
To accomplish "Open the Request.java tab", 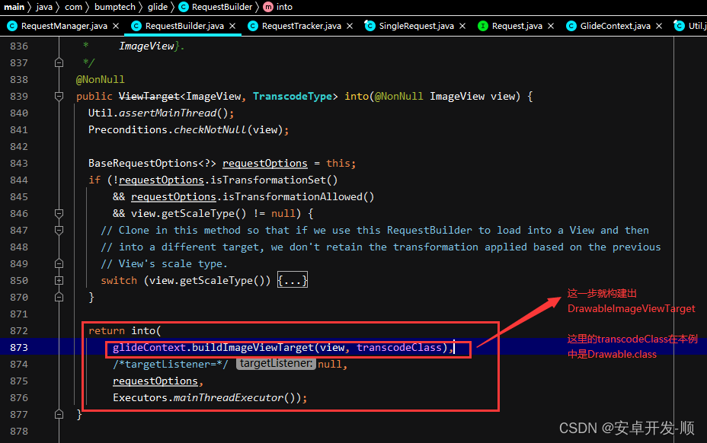I will click(x=517, y=26).
